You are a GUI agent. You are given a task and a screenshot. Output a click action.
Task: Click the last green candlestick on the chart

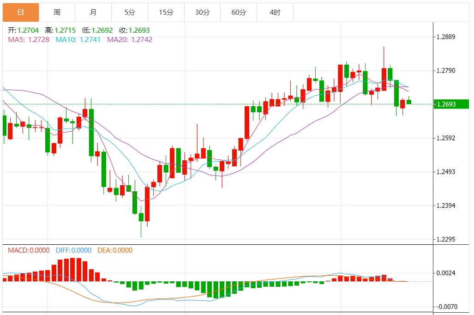[409, 102]
